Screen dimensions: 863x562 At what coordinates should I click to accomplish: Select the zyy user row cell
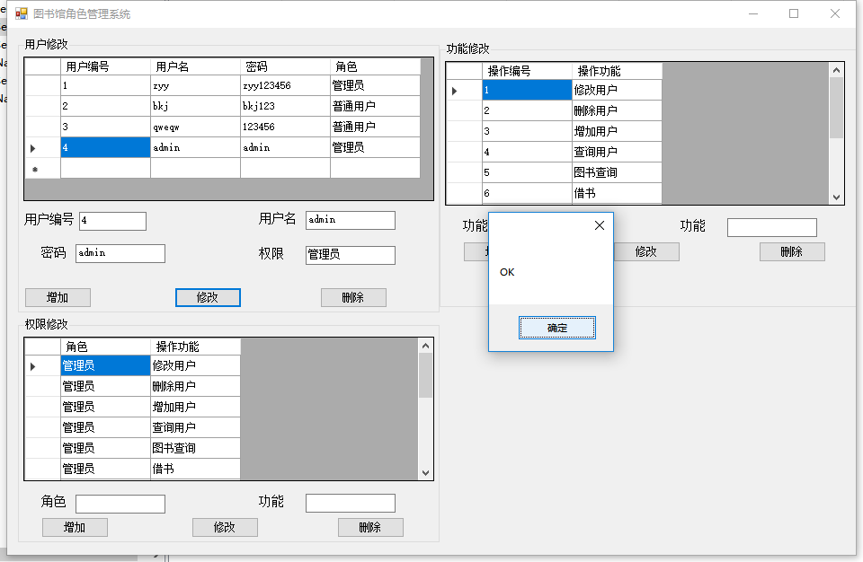click(195, 86)
